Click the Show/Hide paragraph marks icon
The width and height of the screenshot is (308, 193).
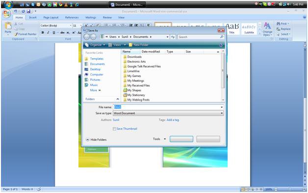pyautogui.click(x=149, y=25)
